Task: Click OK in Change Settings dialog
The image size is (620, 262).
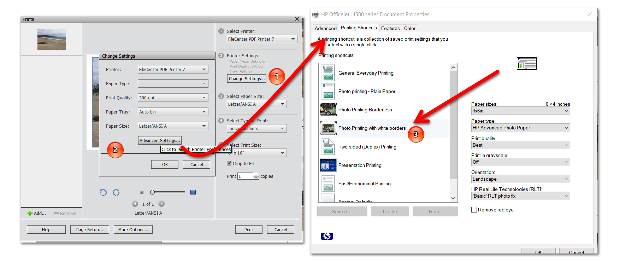Action: click(165, 164)
